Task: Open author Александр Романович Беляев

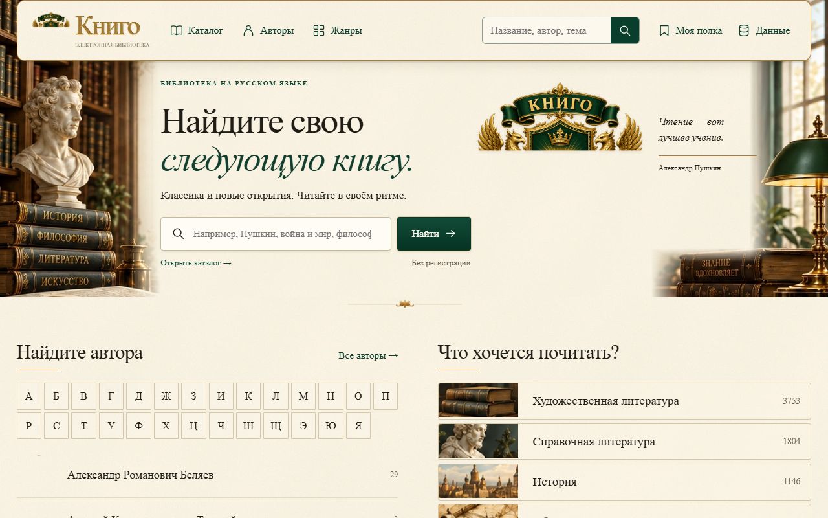Action: [x=207, y=475]
